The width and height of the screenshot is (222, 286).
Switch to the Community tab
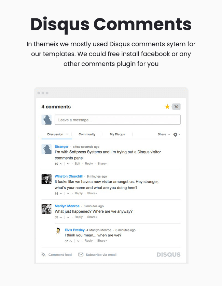(x=87, y=134)
